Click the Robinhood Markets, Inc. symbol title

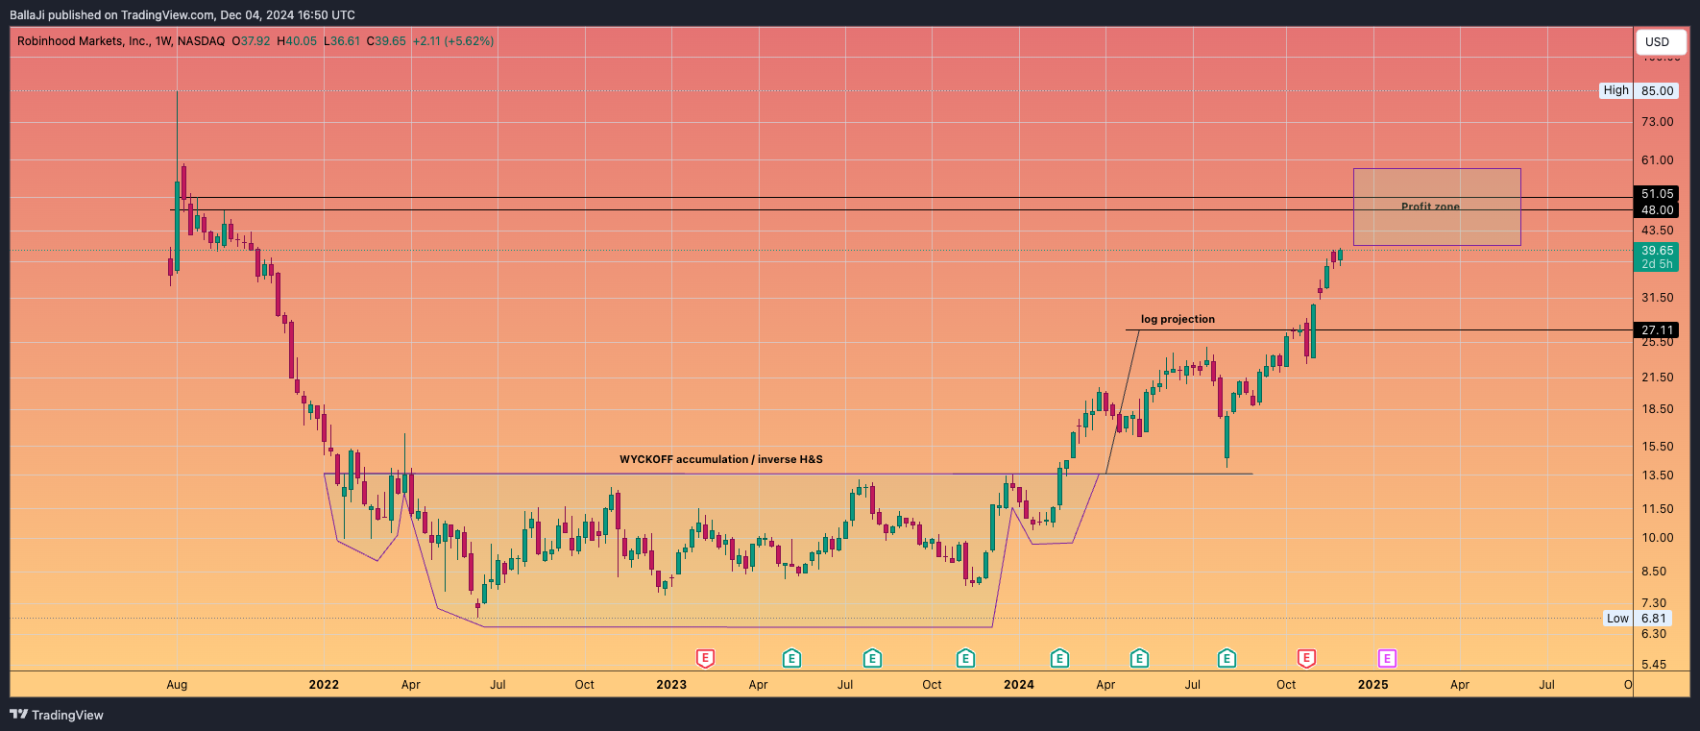(84, 41)
